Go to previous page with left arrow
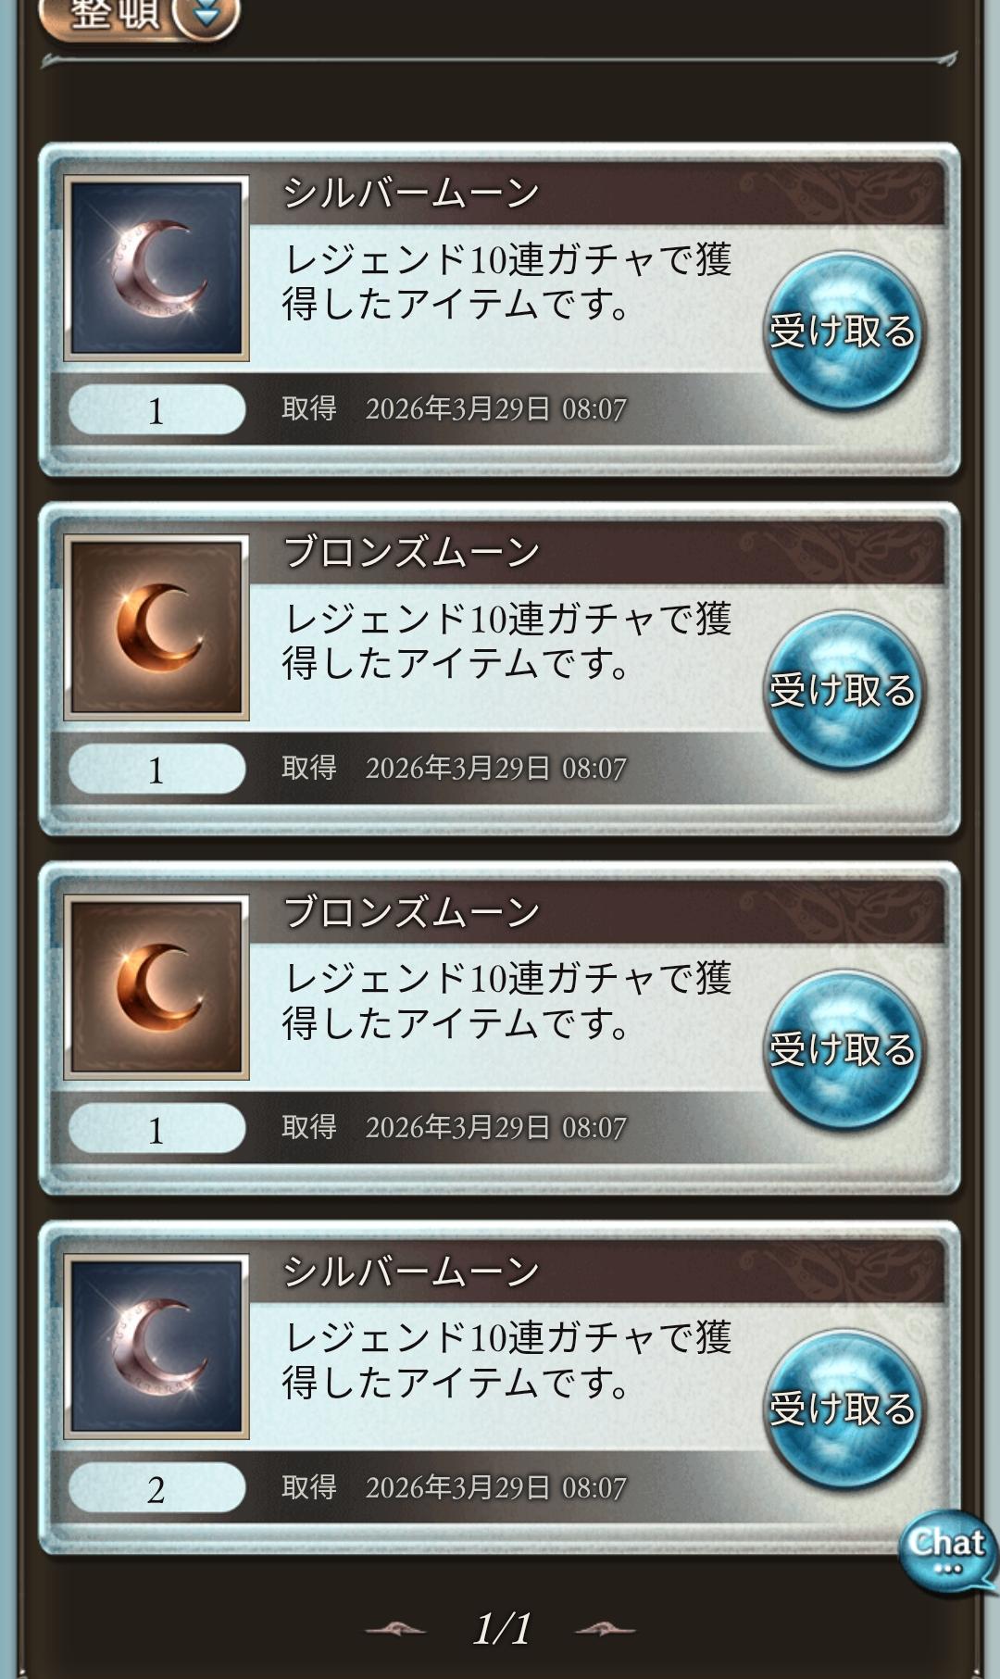1000x1679 pixels. click(396, 1629)
